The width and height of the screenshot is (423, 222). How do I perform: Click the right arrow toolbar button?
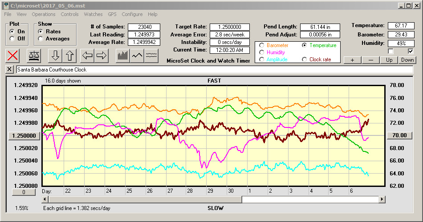[x=102, y=55]
